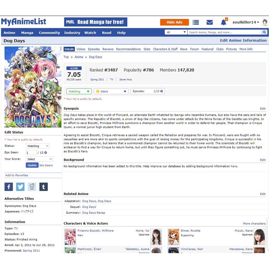Switch to the Videos tab

coord(81,49)
